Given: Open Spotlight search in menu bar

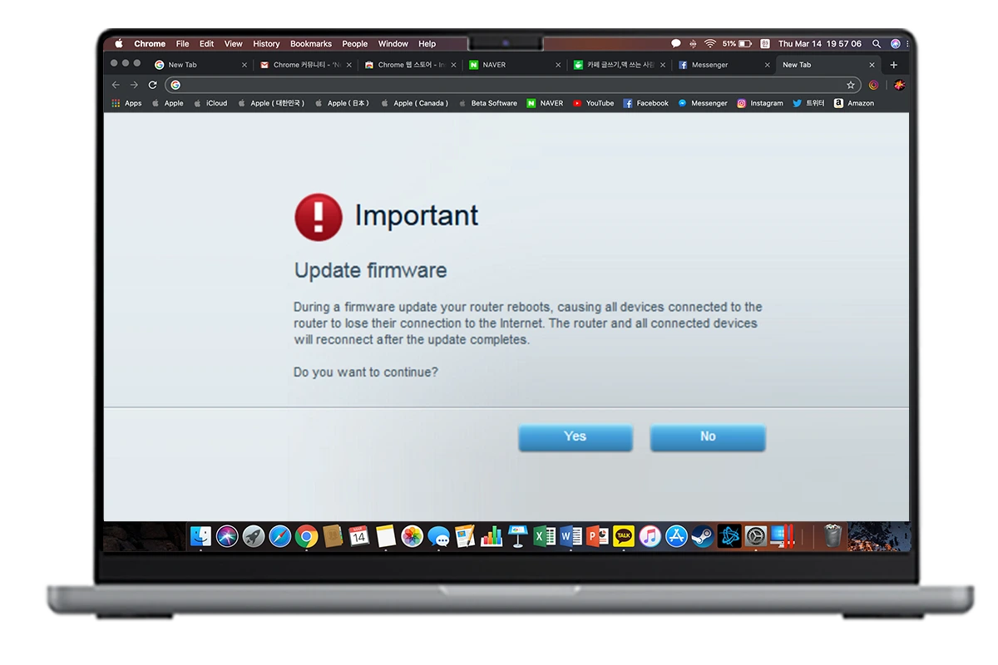Looking at the screenshot, I should point(877,44).
